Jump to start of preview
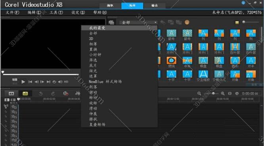The width and height of the screenshot is (264, 146). click(30, 82)
